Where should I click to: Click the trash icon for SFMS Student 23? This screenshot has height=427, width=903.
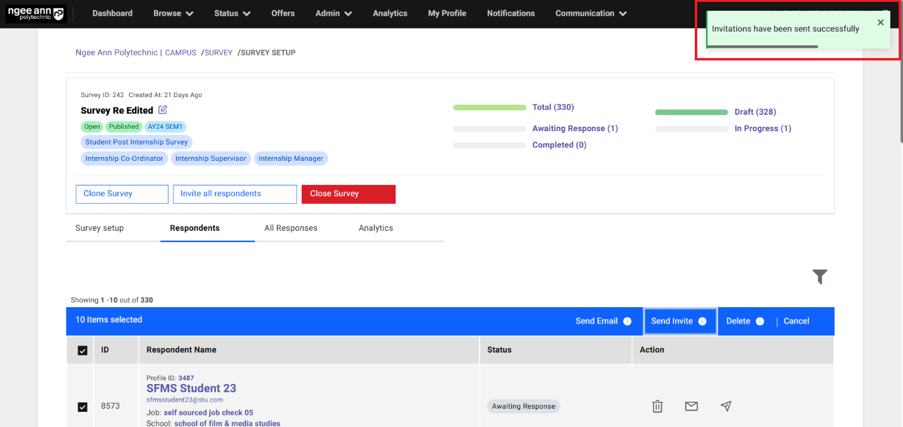pos(658,406)
